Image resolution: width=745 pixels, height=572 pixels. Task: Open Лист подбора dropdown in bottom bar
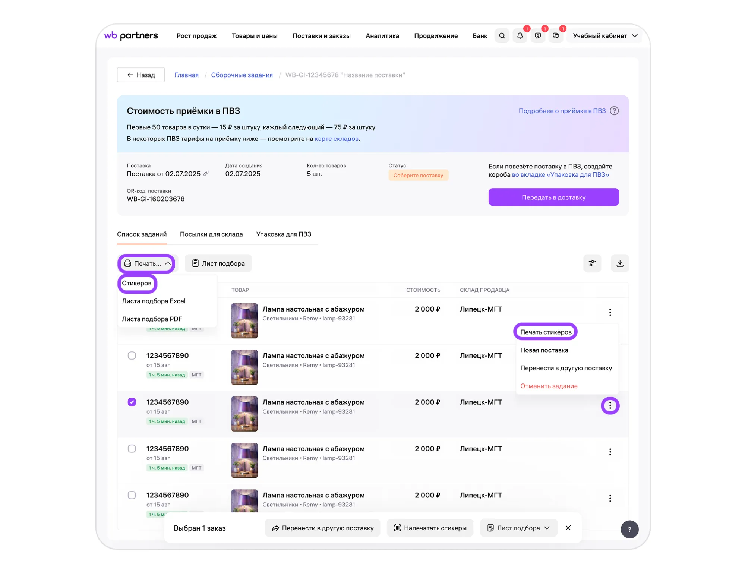click(x=518, y=528)
